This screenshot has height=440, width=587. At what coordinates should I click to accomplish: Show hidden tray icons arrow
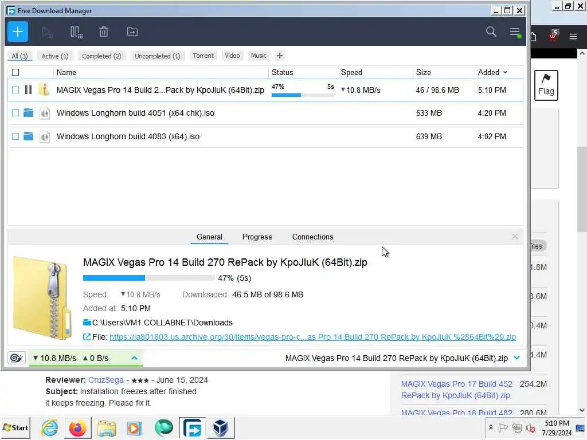(491, 427)
